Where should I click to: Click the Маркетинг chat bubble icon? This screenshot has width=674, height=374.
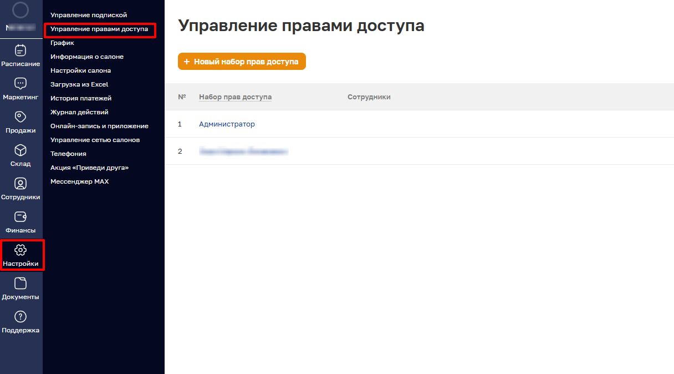point(21,84)
